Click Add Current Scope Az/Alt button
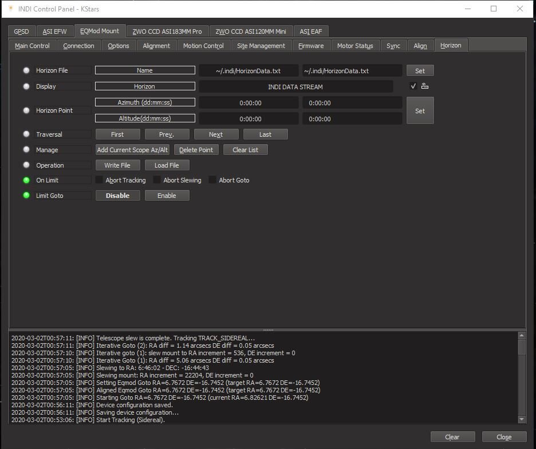Viewport: 536px width, 449px height. point(133,149)
